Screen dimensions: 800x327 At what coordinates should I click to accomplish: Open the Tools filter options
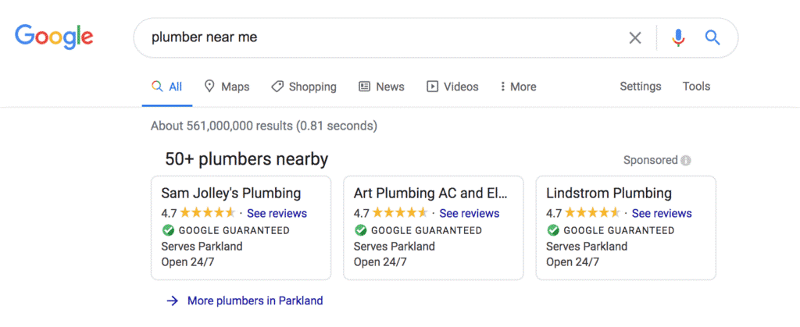[696, 87]
